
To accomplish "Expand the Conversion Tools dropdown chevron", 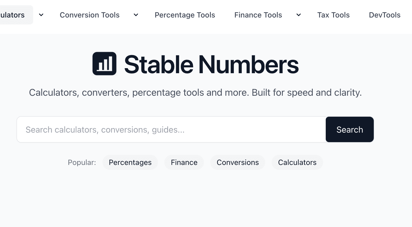I will pyautogui.click(x=136, y=15).
